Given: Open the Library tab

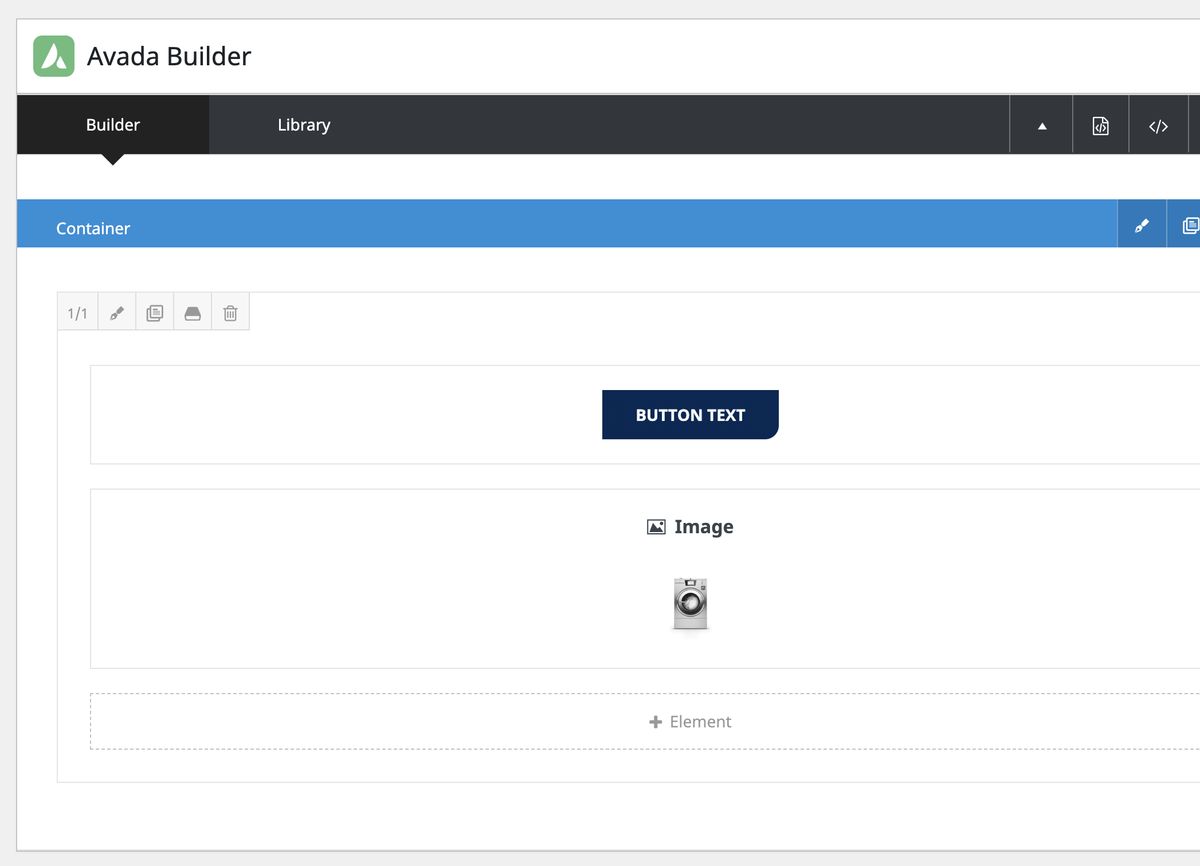Looking at the screenshot, I should point(304,125).
